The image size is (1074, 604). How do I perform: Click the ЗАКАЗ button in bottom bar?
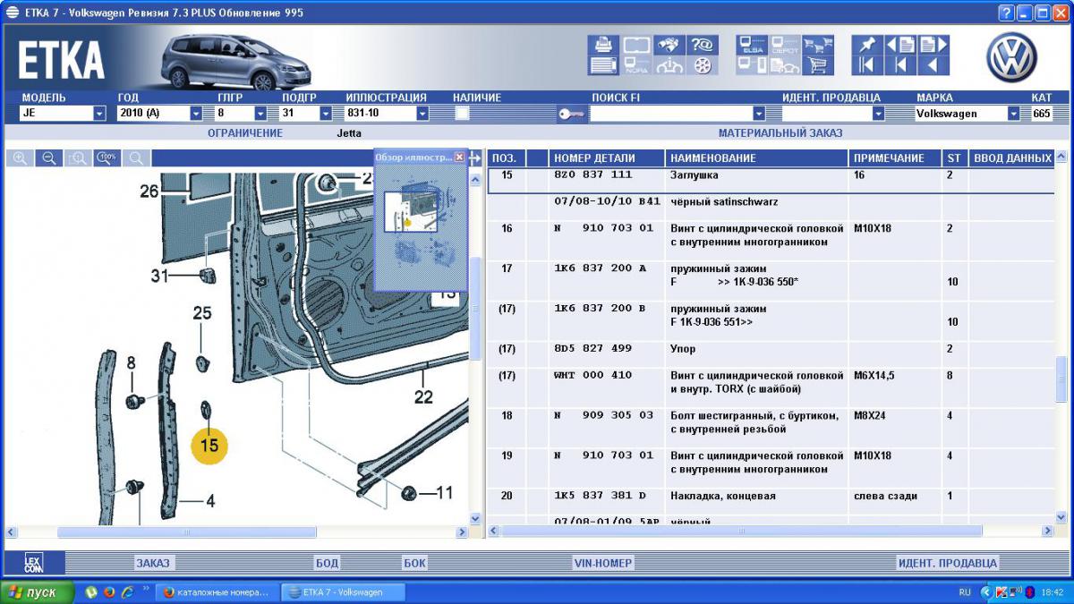pyautogui.click(x=152, y=563)
